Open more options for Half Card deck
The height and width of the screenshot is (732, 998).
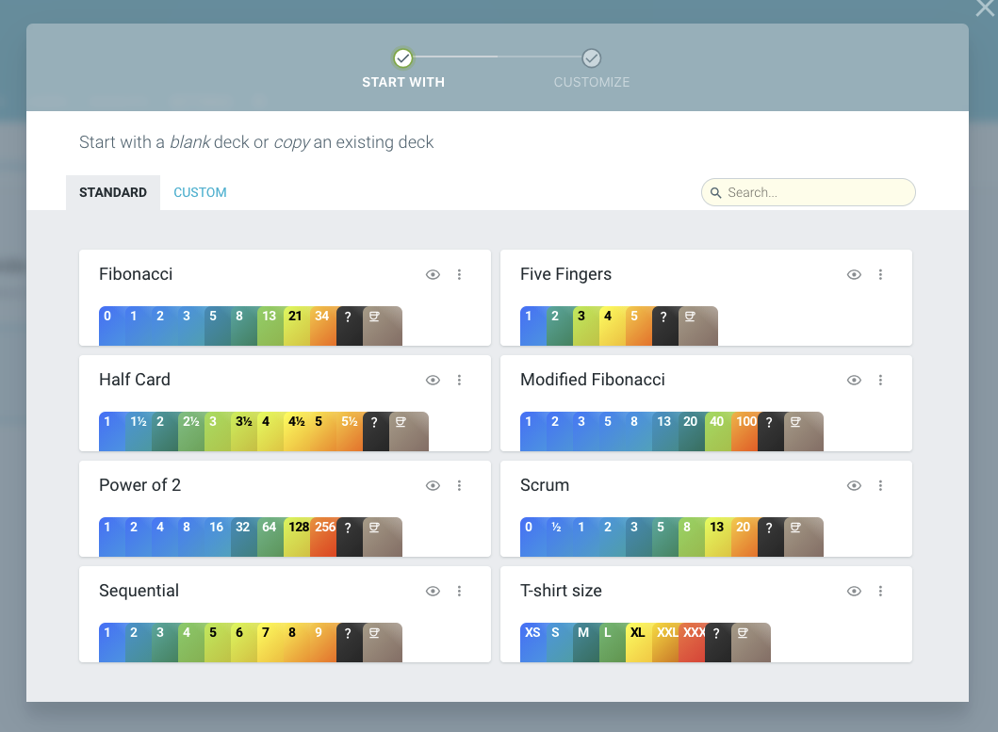(459, 380)
